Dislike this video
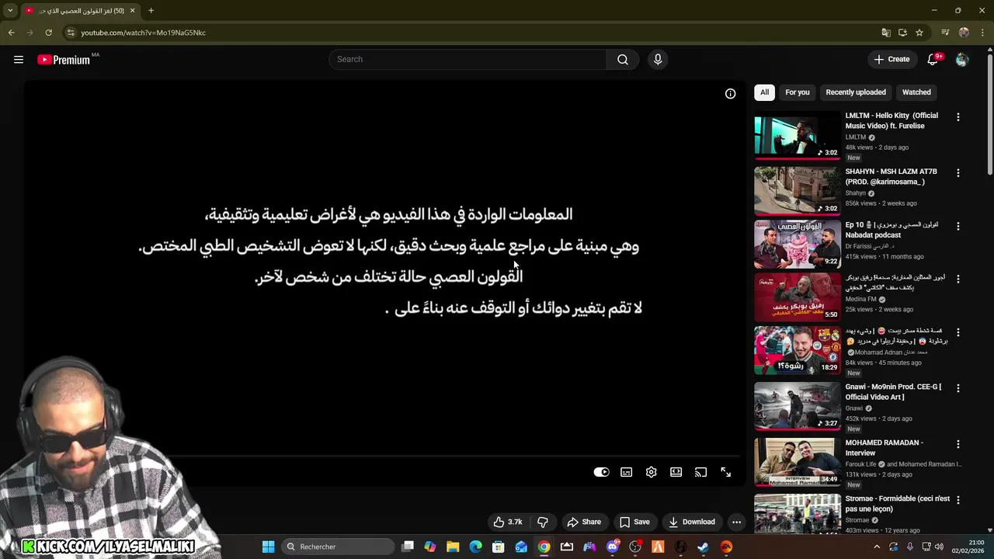The image size is (994, 559). tap(544, 522)
